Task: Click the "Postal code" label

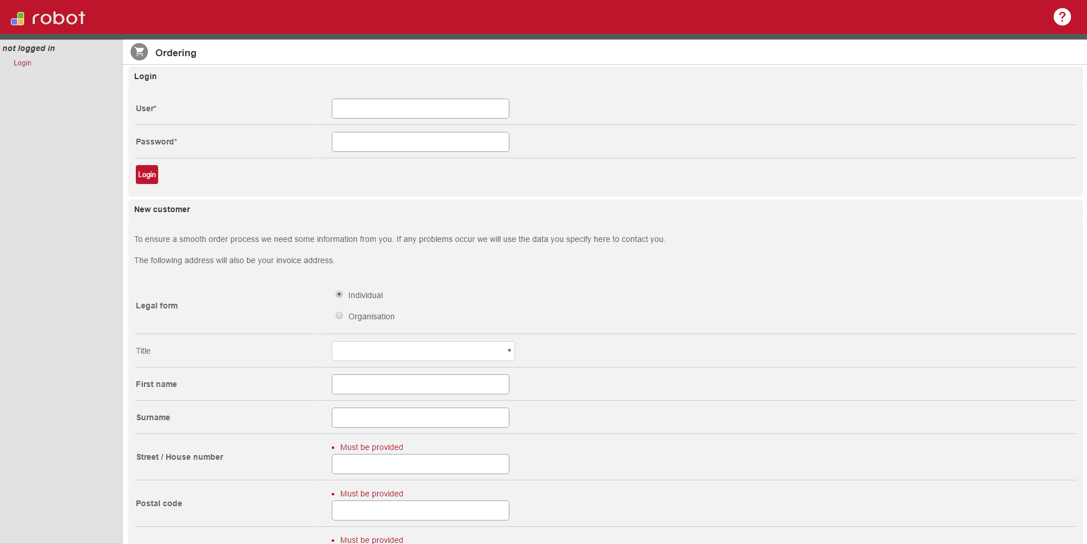Action: [x=159, y=503]
